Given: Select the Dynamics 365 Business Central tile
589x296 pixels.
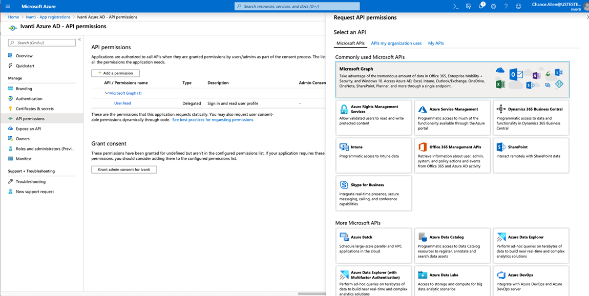Looking at the screenshot, I should [x=531, y=117].
